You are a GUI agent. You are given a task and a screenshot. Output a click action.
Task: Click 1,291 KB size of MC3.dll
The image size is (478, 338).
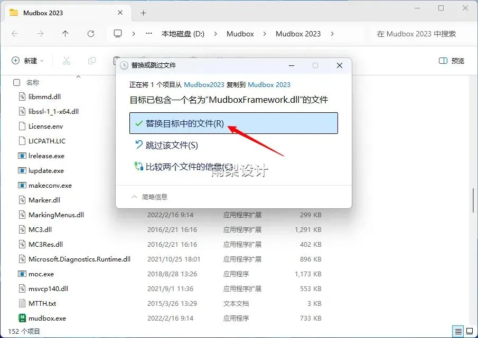pos(308,229)
